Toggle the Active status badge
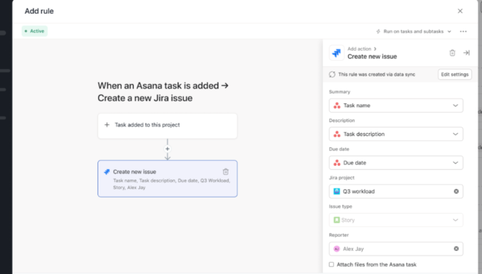Viewport: 482px width, 274px height. [x=35, y=31]
